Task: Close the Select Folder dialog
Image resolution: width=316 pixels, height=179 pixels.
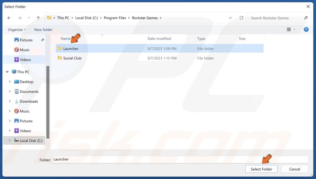Action: [308, 6]
